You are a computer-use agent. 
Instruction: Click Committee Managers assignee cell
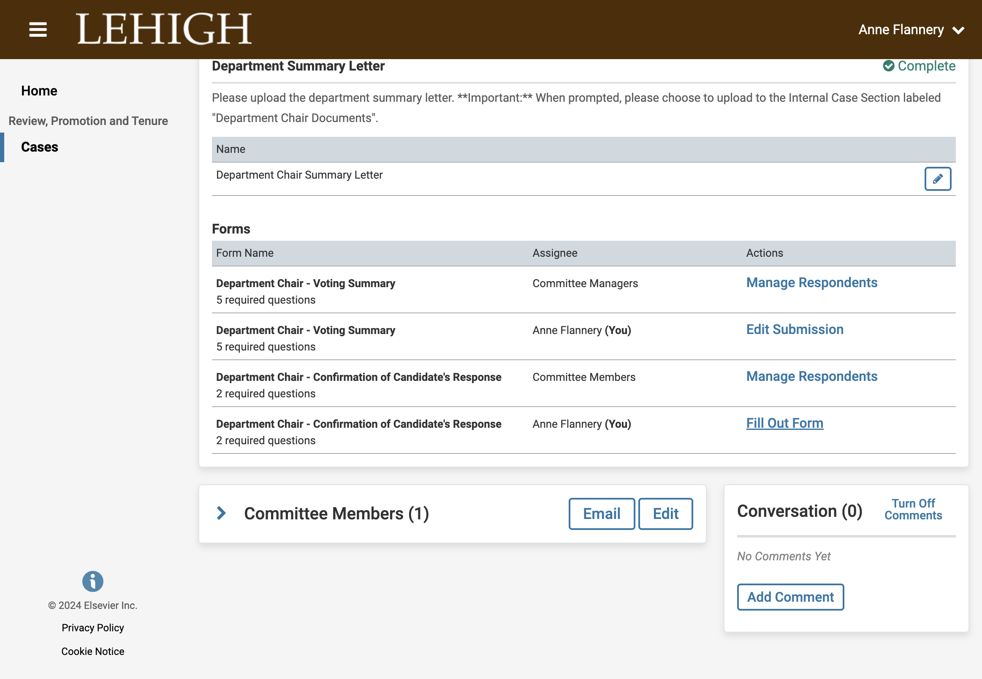point(585,283)
